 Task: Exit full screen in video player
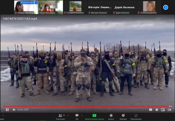[169, 110]
